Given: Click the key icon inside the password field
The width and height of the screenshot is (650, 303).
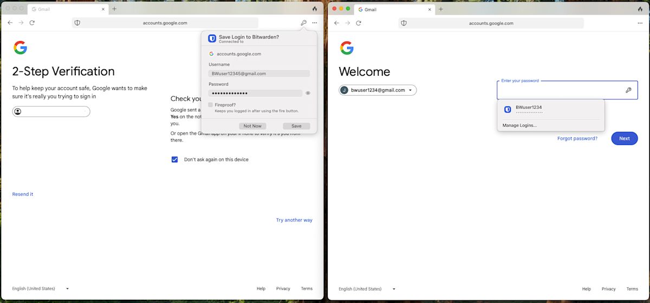Looking at the screenshot, I should click(x=628, y=90).
